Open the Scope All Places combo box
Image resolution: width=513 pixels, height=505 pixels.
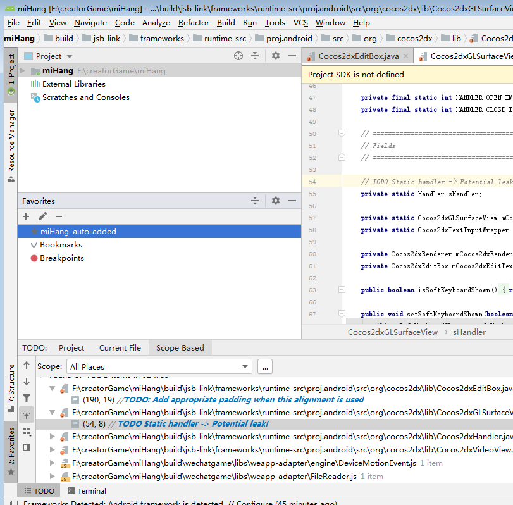tap(159, 366)
